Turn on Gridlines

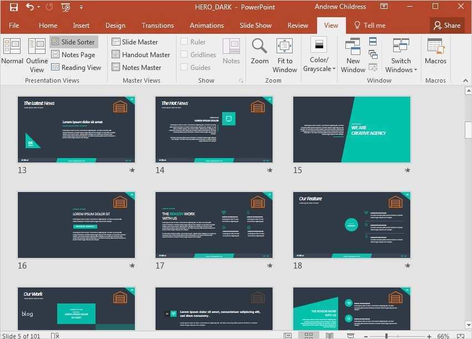coord(185,54)
